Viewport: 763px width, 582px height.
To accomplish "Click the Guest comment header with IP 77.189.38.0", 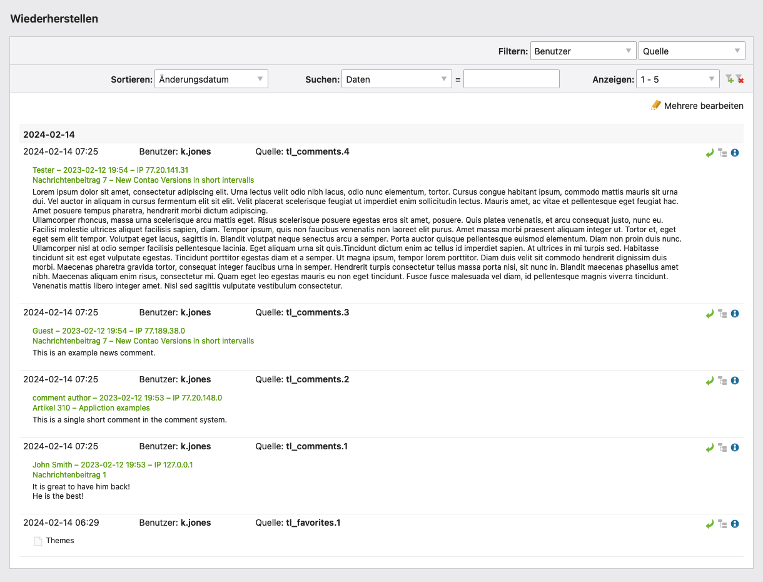I will [109, 331].
